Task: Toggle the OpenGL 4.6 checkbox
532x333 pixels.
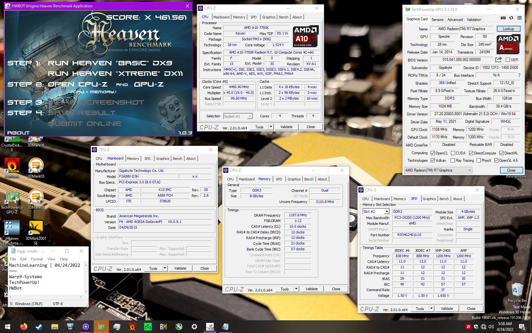Action: click(496, 160)
